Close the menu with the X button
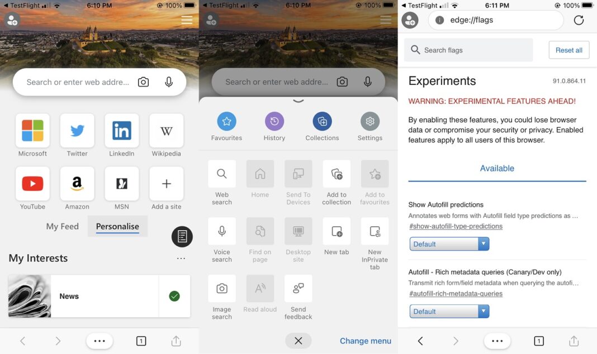The width and height of the screenshot is (597, 354). pyautogui.click(x=298, y=341)
